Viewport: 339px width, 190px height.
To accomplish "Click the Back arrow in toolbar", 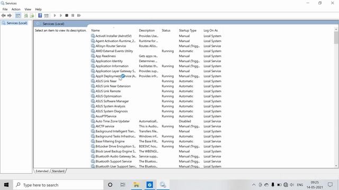I will [3, 15].
